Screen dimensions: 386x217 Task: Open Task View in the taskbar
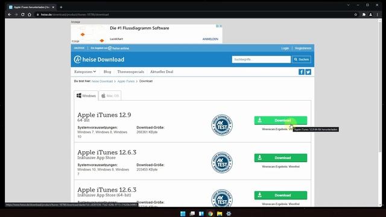click(192, 213)
